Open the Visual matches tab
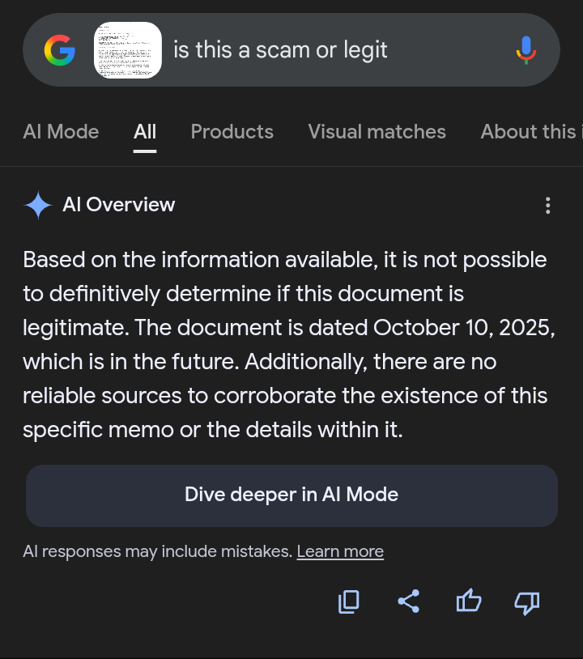The width and height of the screenshot is (583, 659). click(x=377, y=132)
